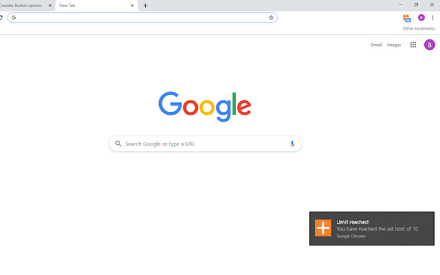This screenshot has width=440, height=275.
Task: Start voice search with the microphone icon
Action: click(x=292, y=144)
